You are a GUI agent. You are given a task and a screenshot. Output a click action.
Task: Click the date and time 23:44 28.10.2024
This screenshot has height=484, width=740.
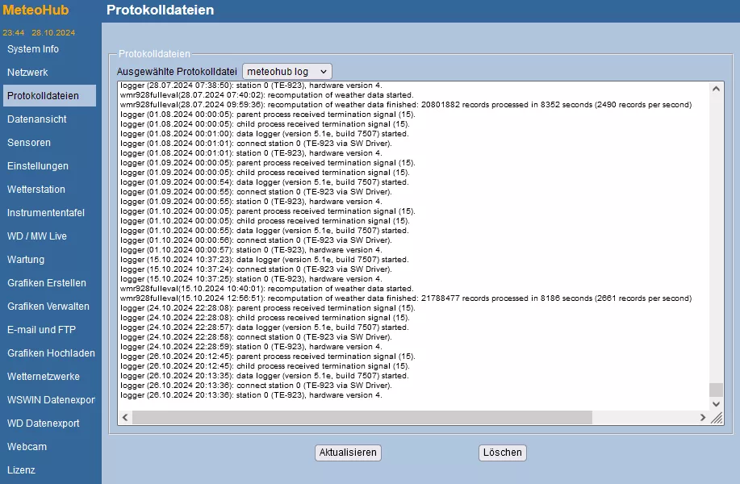(39, 32)
